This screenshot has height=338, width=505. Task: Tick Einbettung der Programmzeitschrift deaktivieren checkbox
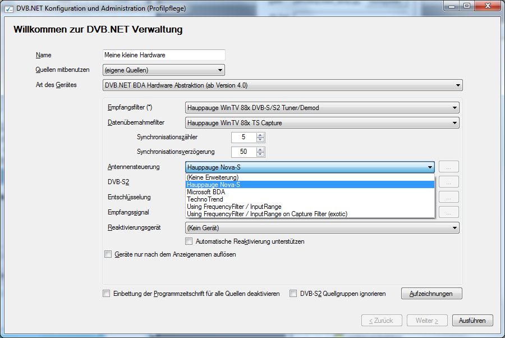[107, 293]
